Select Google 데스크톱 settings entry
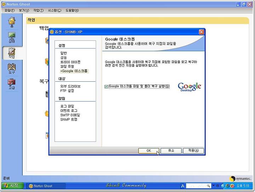Screen dimensions: 255x192 click(74, 71)
